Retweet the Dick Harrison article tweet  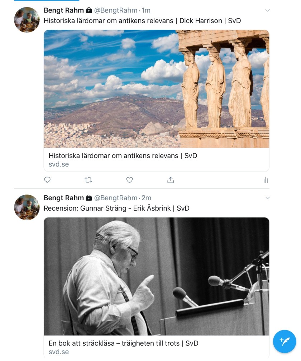(88, 180)
